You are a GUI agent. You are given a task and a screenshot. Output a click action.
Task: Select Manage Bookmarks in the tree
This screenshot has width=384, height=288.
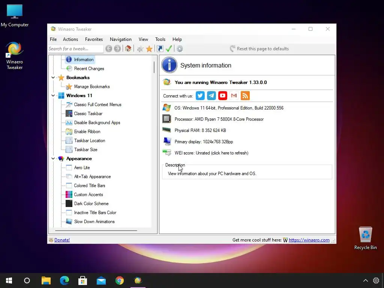coord(92,87)
